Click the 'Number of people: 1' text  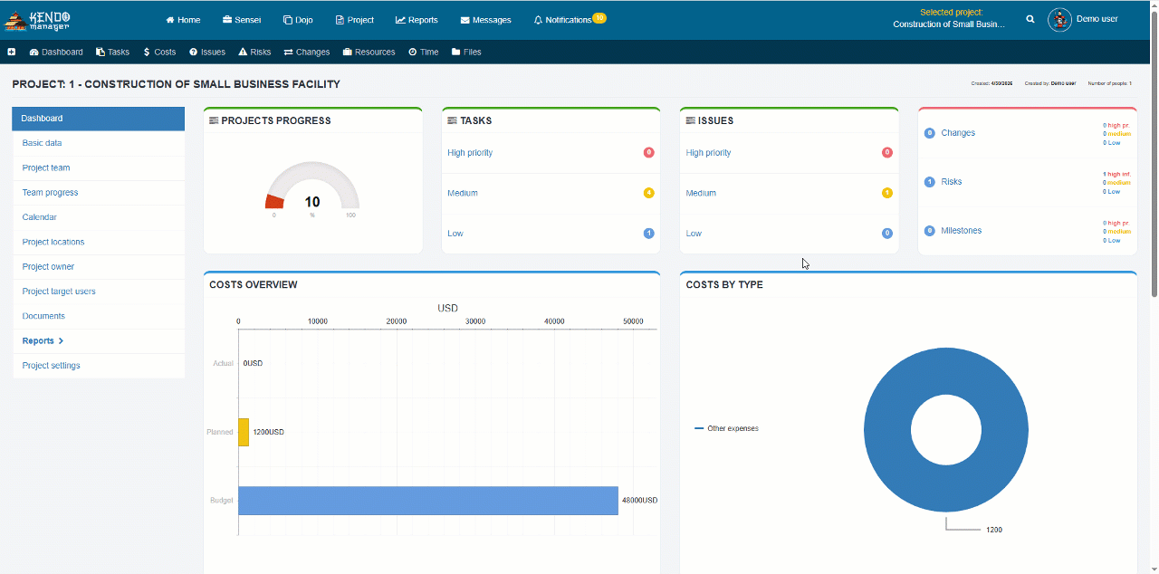click(1109, 83)
